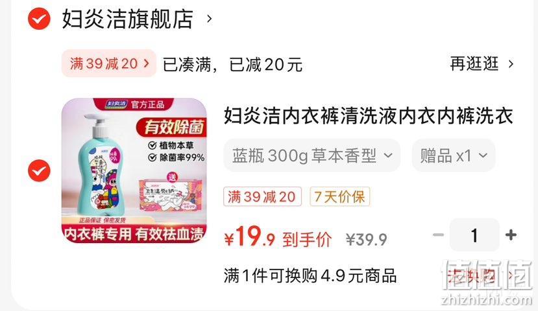This screenshot has height=311, width=538.
Task: Tap the 再逛逛 link
Action: tap(474, 63)
